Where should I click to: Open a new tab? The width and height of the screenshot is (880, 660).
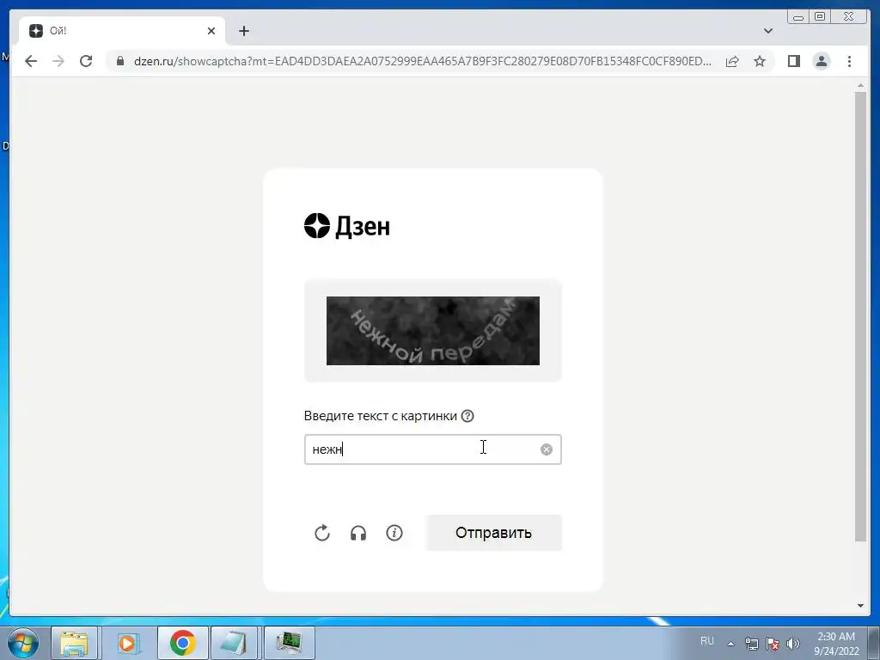click(243, 31)
